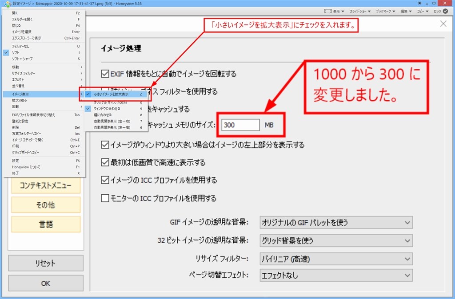Image resolution: width=455 pixels, height=299 pixels.
Task: Open the 表示 toolbar dropdown
Action: 338,11
